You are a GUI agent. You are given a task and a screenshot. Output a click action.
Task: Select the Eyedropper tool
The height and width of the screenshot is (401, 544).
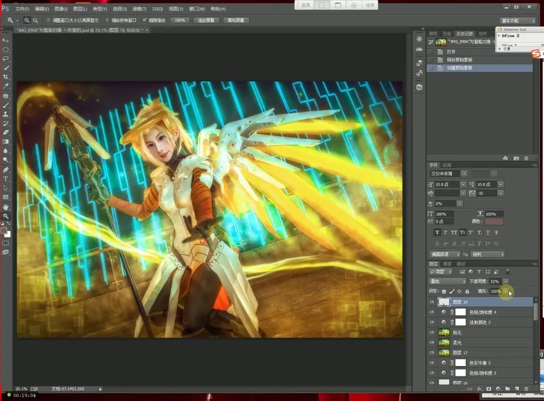(6, 86)
